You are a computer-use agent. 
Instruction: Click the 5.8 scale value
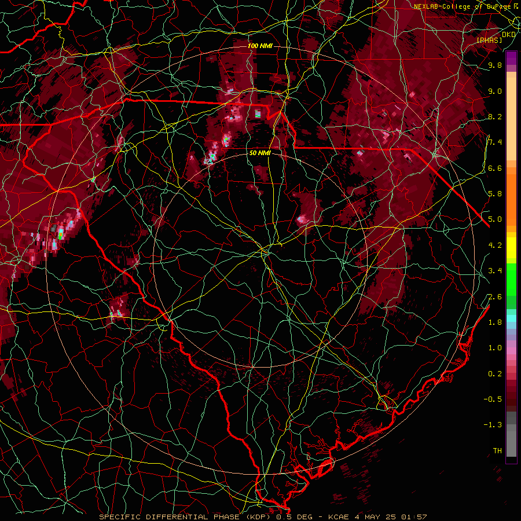point(495,194)
